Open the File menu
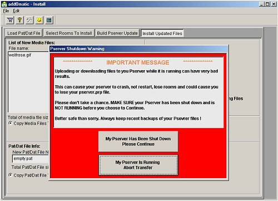 [x=6, y=11]
